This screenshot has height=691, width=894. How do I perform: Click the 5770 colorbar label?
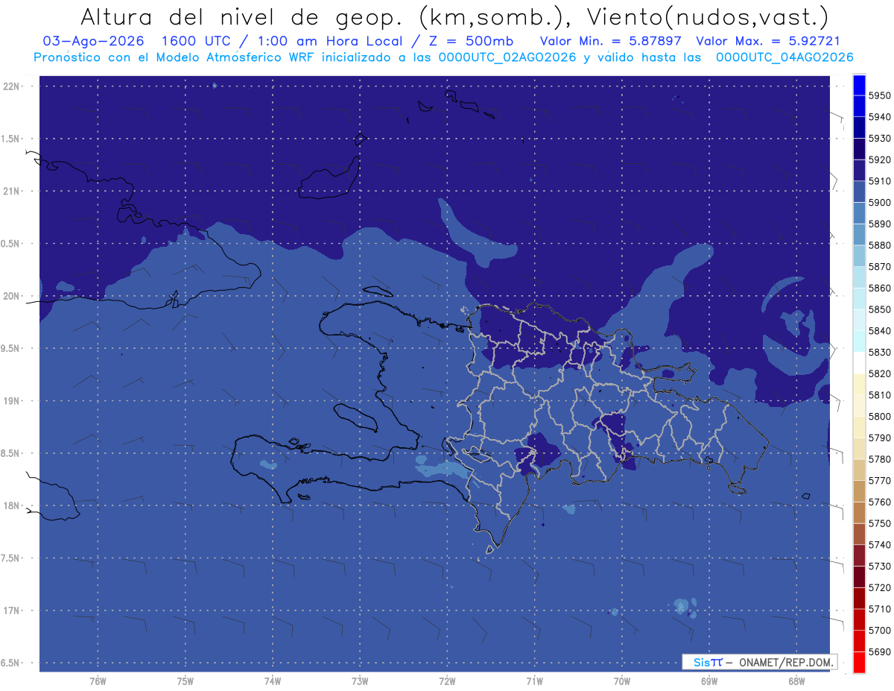[x=879, y=481]
